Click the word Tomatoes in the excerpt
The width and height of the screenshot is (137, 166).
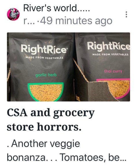click(82, 158)
